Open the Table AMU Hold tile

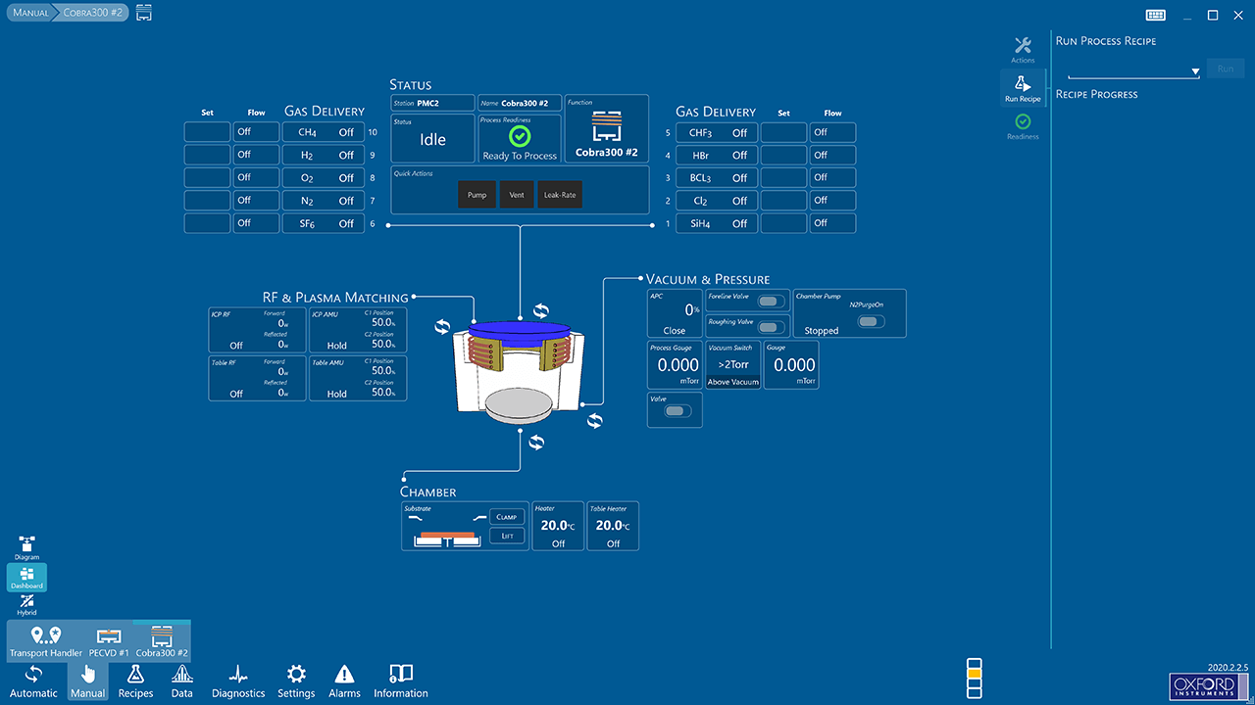358,378
